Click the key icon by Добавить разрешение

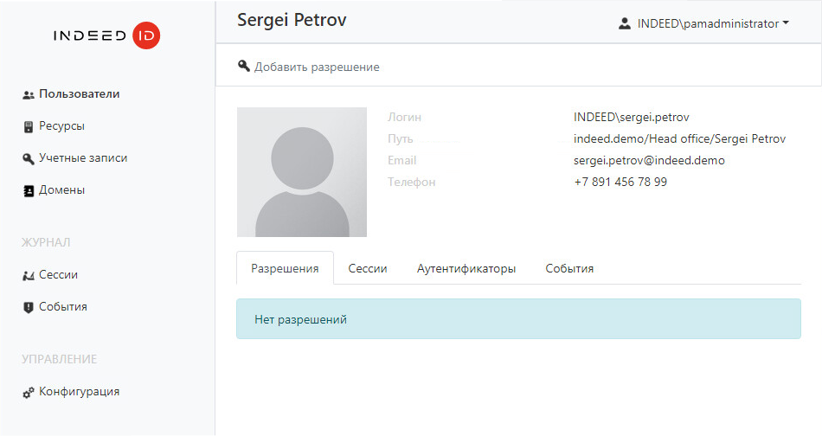(x=244, y=67)
